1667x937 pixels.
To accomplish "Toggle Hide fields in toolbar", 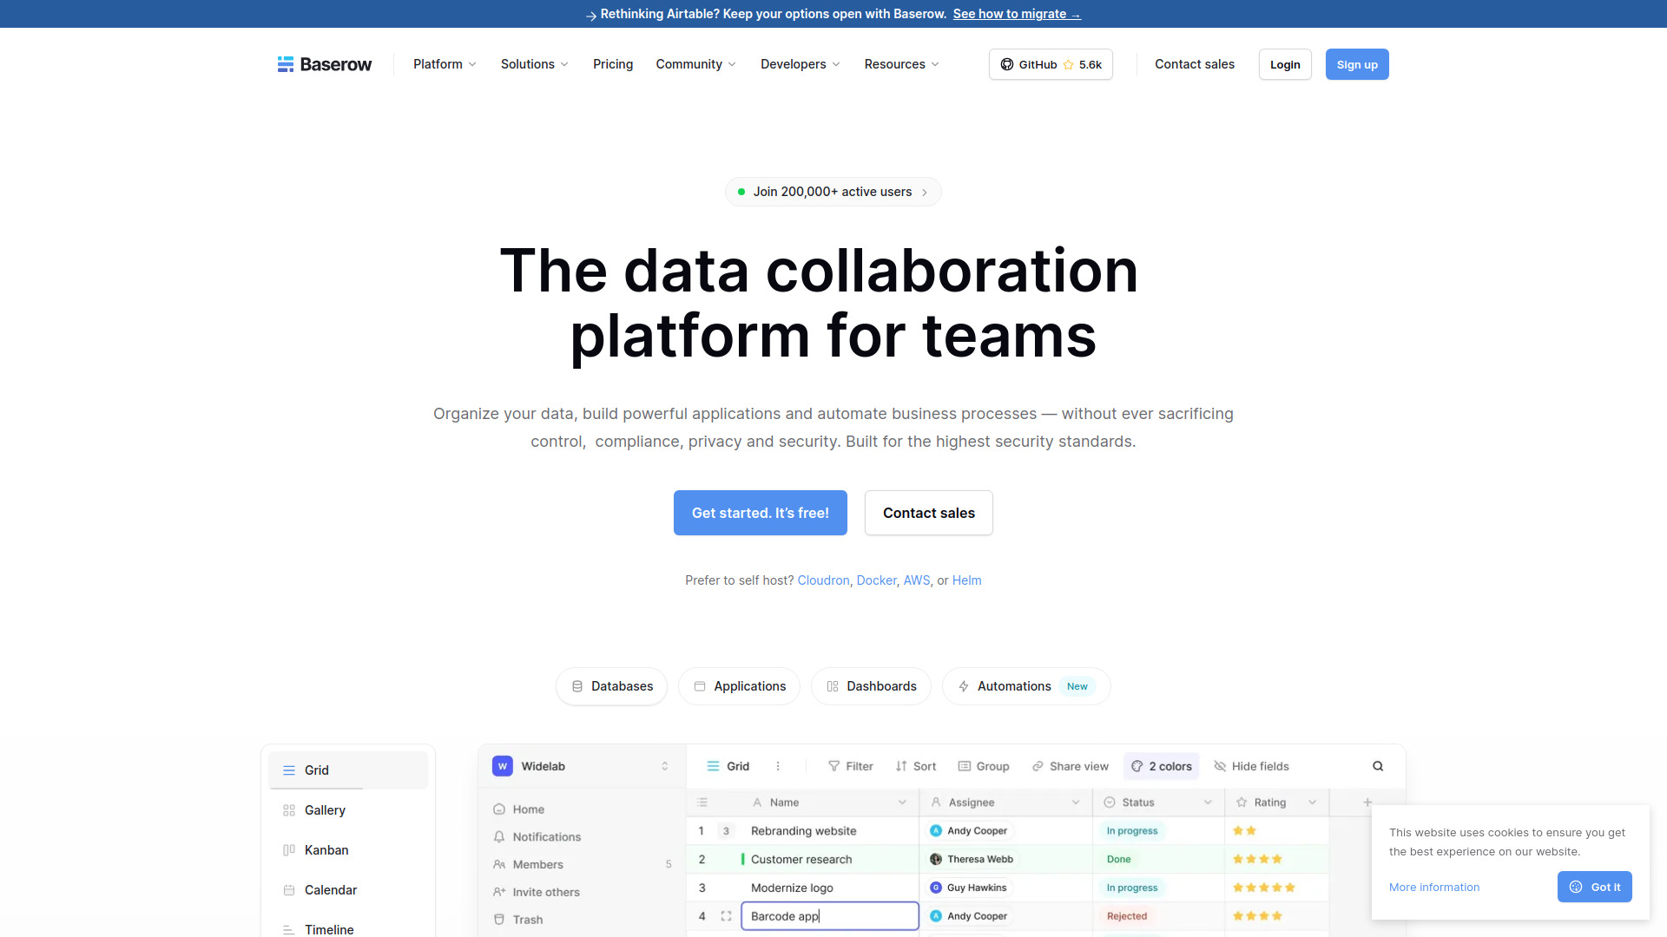I will [x=1251, y=766].
